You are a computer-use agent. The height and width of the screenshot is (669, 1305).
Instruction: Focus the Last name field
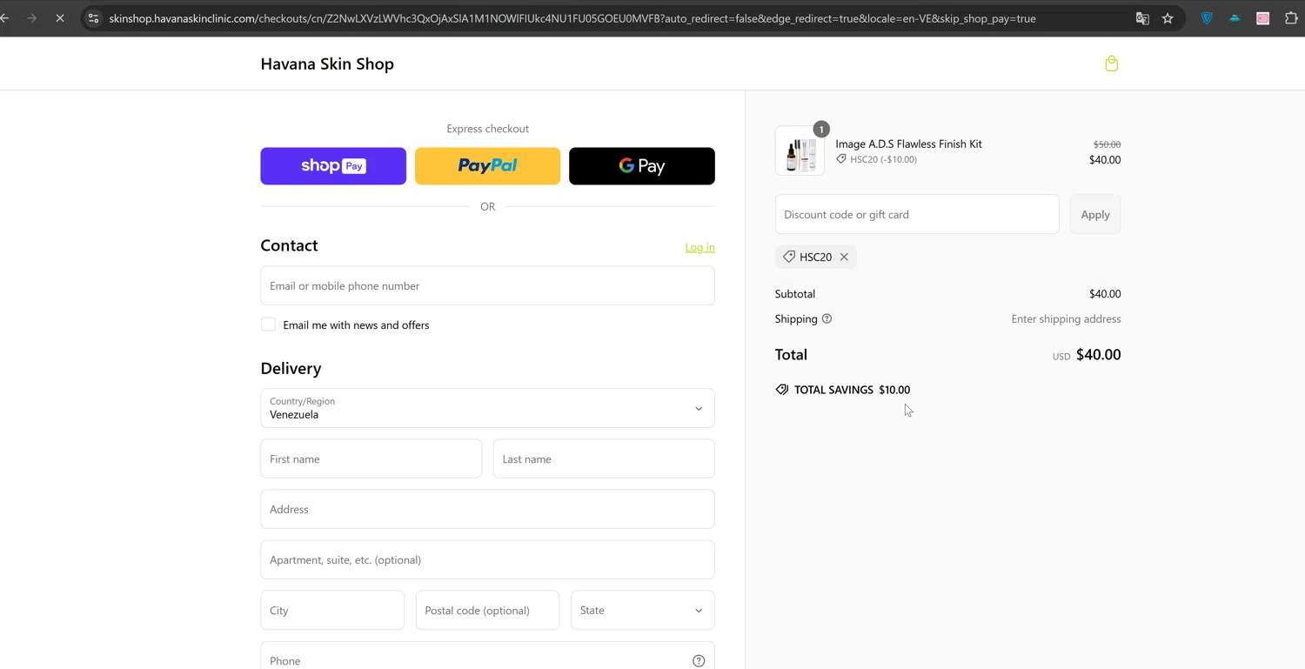click(604, 458)
